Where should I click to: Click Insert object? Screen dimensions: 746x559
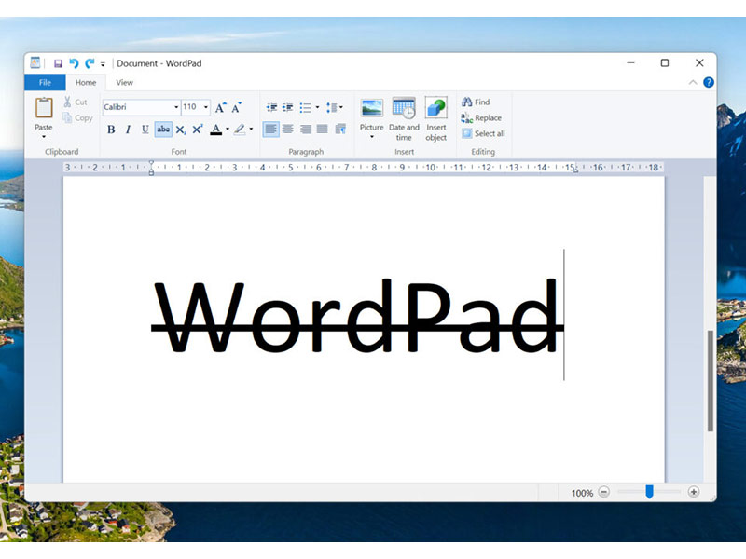[x=435, y=119]
